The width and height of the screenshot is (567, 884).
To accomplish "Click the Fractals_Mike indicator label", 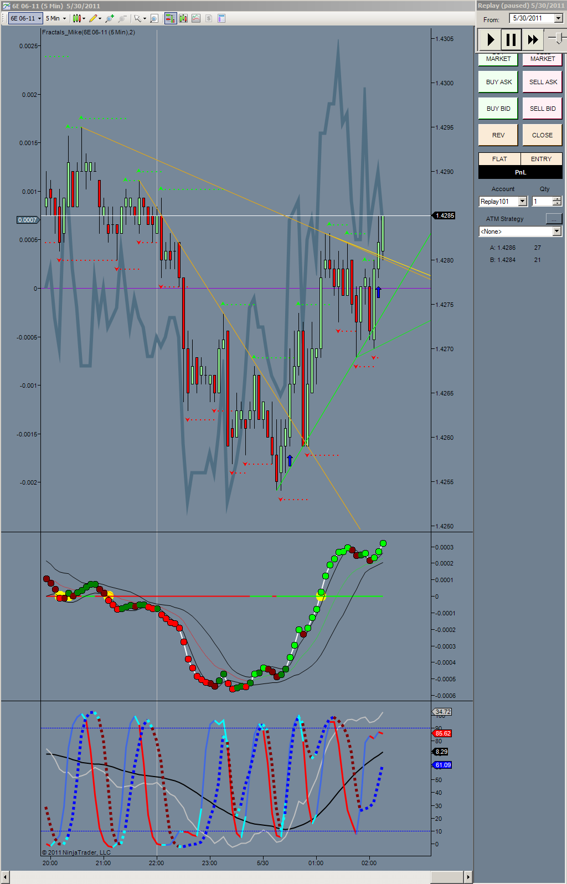I will point(89,32).
